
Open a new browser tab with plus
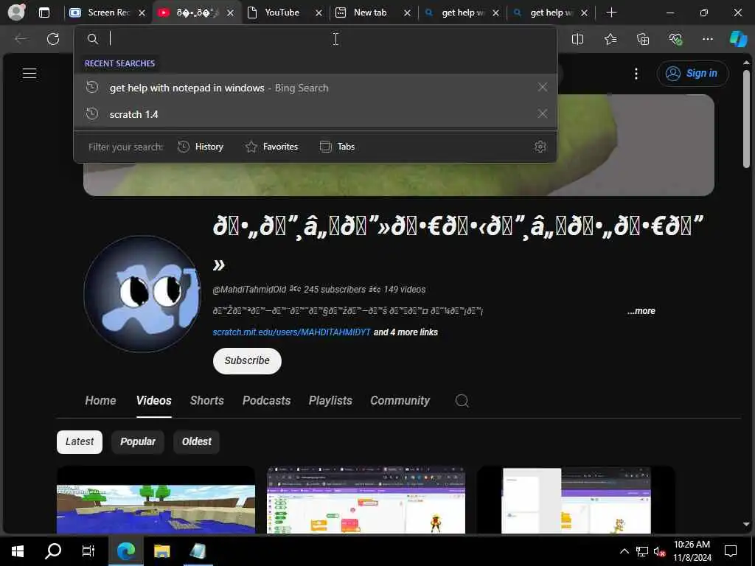(x=611, y=13)
